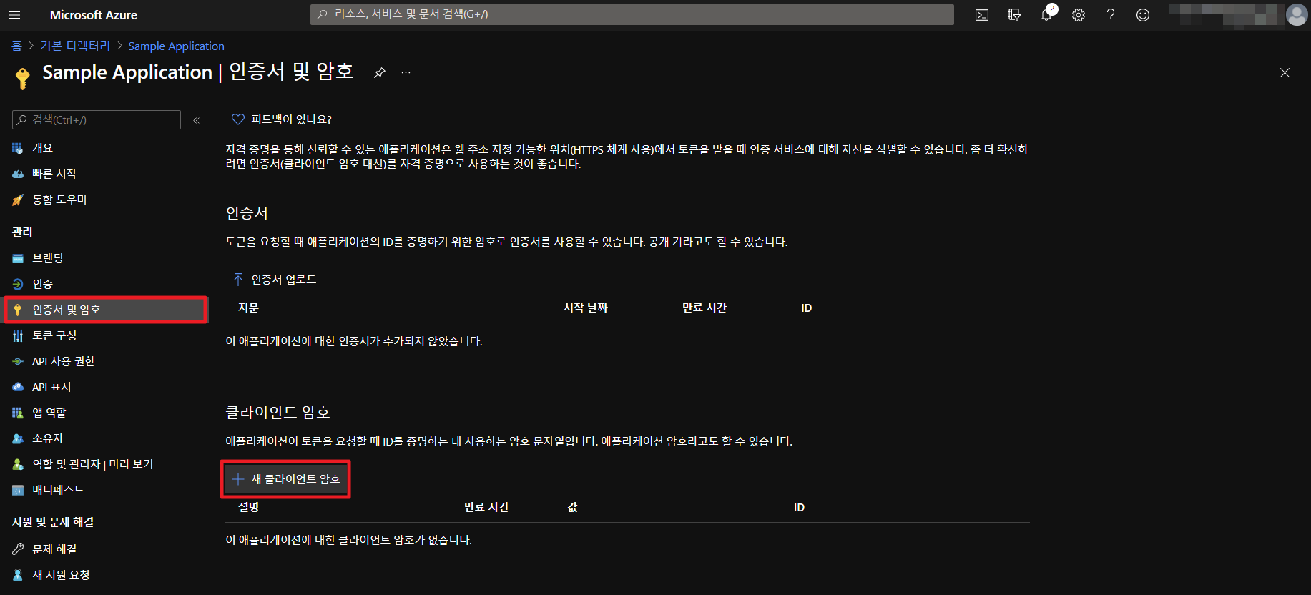The width and height of the screenshot is (1311, 595).
Task: Open the notifications bell icon
Action: pos(1046,15)
